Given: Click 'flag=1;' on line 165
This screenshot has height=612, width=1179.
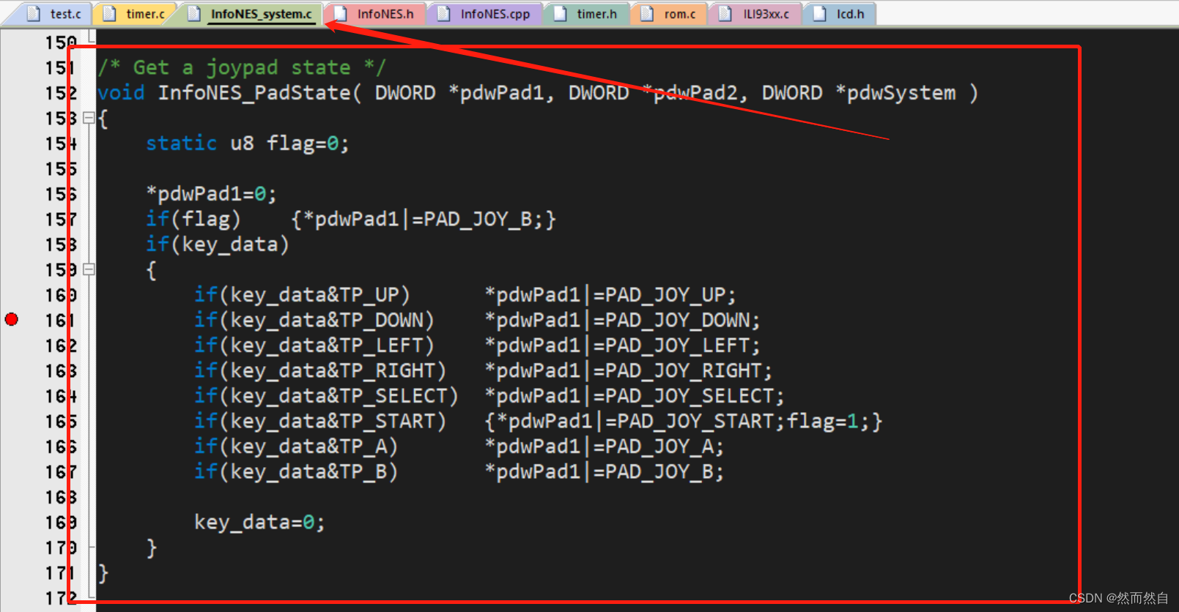Looking at the screenshot, I should click(829, 421).
